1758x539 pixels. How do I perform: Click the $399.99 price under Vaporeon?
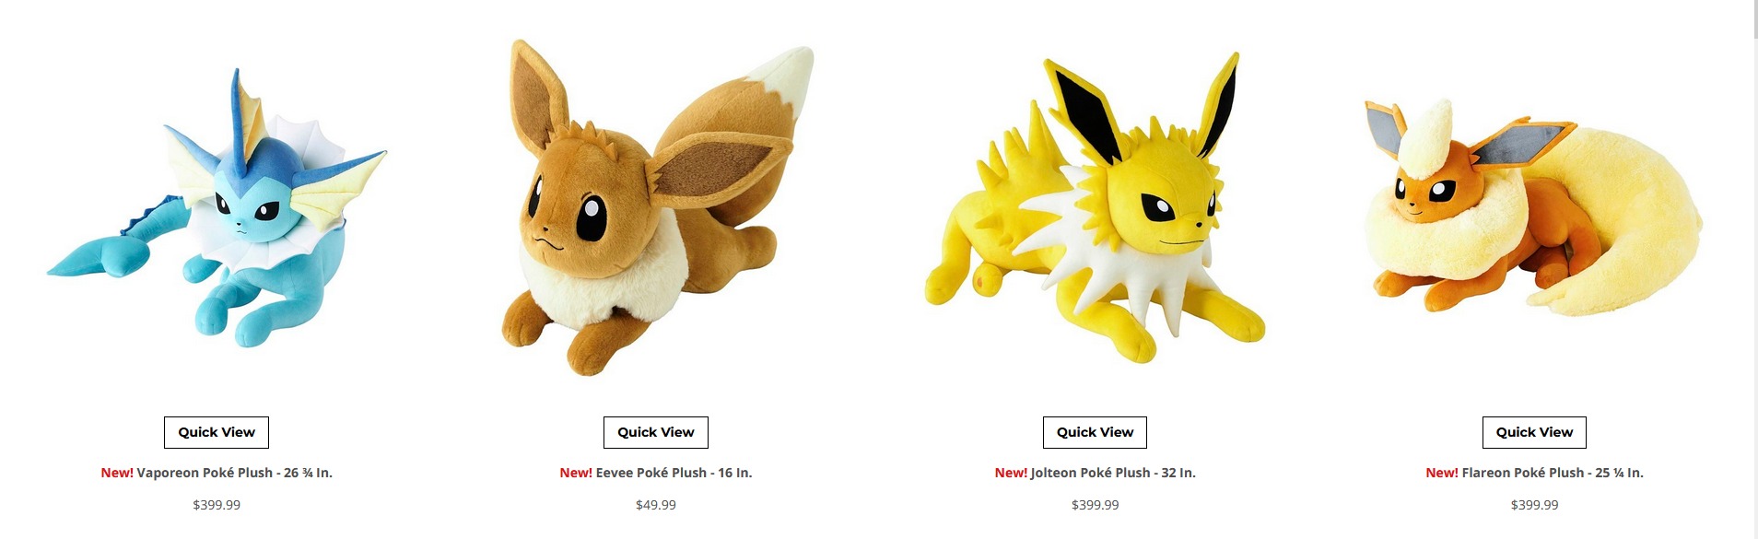[217, 505]
